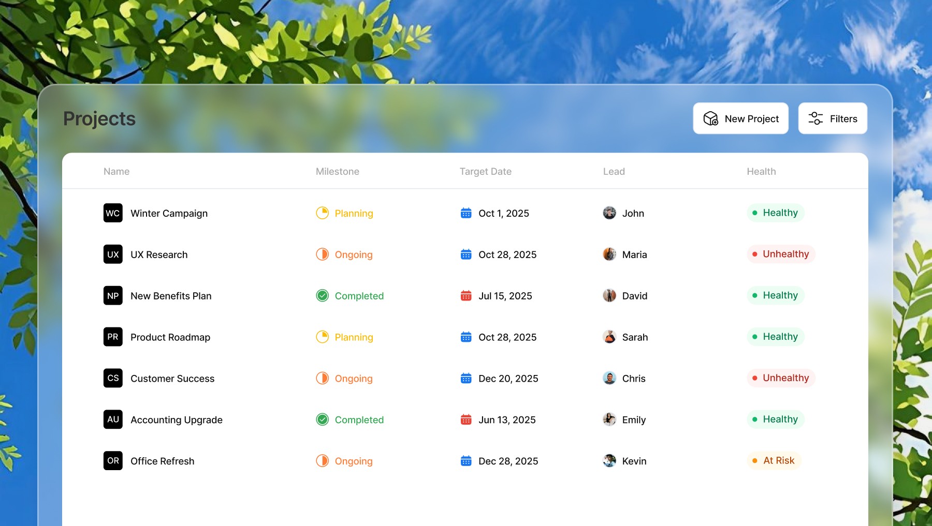This screenshot has height=526, width=932.
Task: Click the calendar icon in Product Roadmap row
Action: click(466, 337)
